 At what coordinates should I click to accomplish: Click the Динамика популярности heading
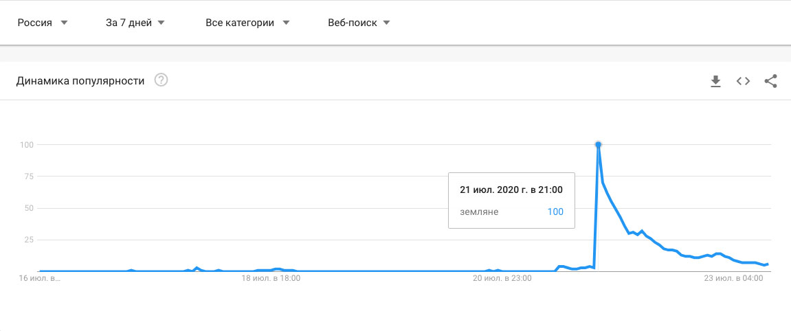point(80,81)
